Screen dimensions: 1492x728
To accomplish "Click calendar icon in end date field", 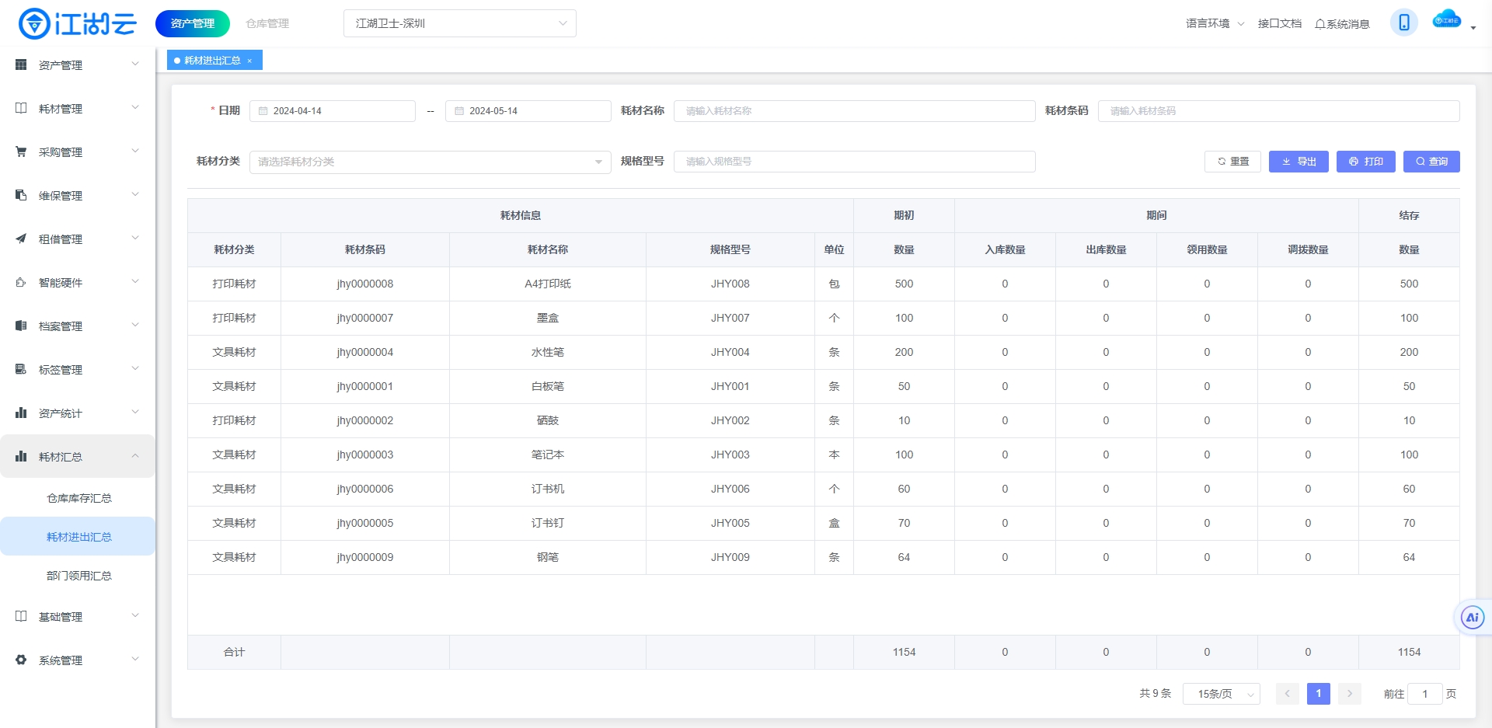I will (459, 111).
